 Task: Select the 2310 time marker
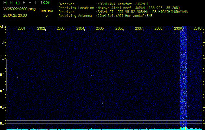click(x=197, y=29)
